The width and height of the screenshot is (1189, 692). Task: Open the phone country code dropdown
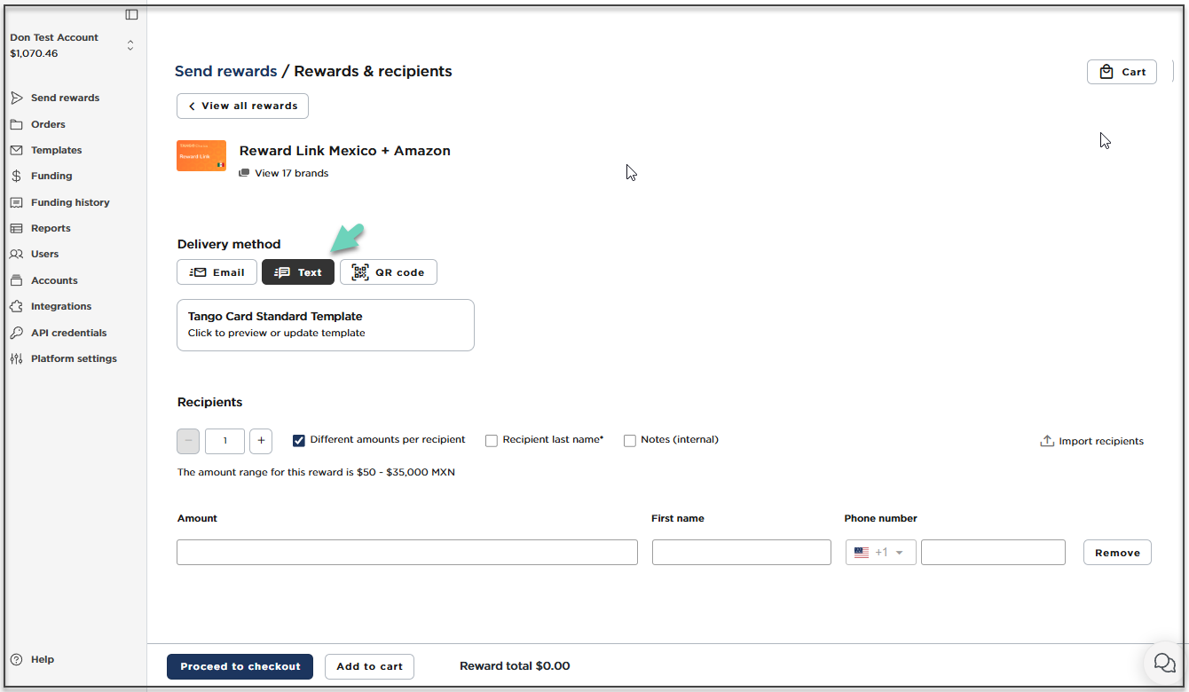(x=880, y=552)
